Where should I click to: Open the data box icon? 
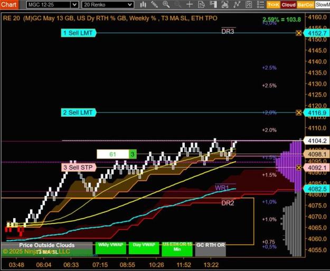(x=201, y=5)
